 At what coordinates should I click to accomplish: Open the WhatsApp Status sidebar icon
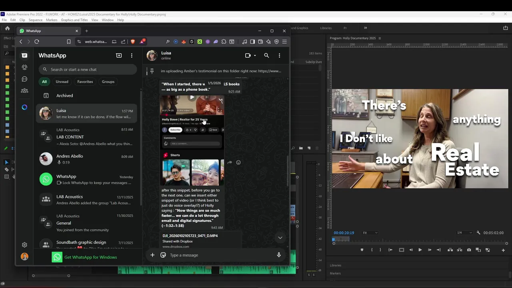24,67
